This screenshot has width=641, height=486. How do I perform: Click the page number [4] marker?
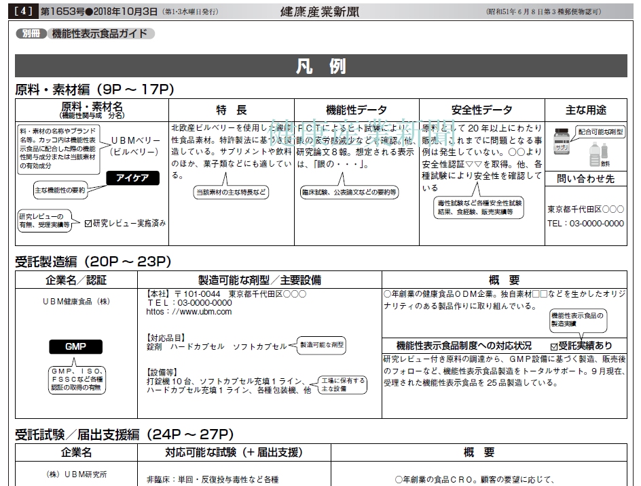pyautogui.click(x=24, y=11)
